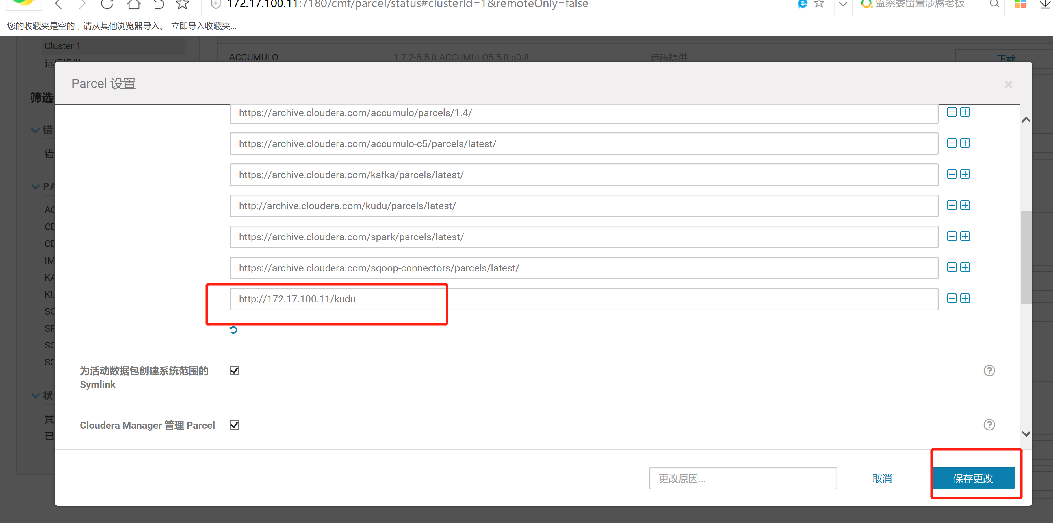This screenshot has height=523, width=1053.
Task: Edit the sqoop-connectors parcels URL field
Action: (584, 268)
